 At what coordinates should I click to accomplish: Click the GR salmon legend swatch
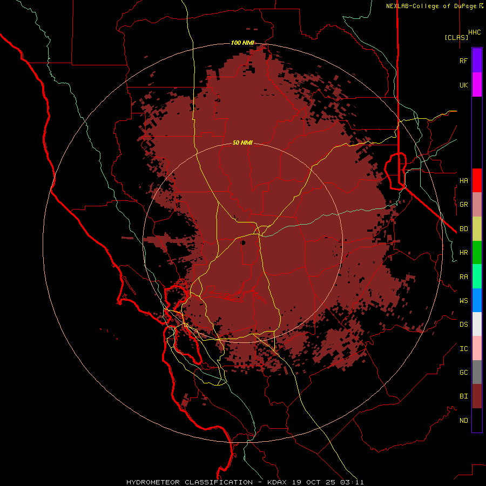477,205
